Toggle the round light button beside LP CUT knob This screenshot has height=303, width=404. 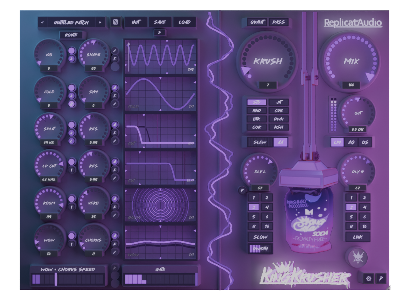coord(72,162)
